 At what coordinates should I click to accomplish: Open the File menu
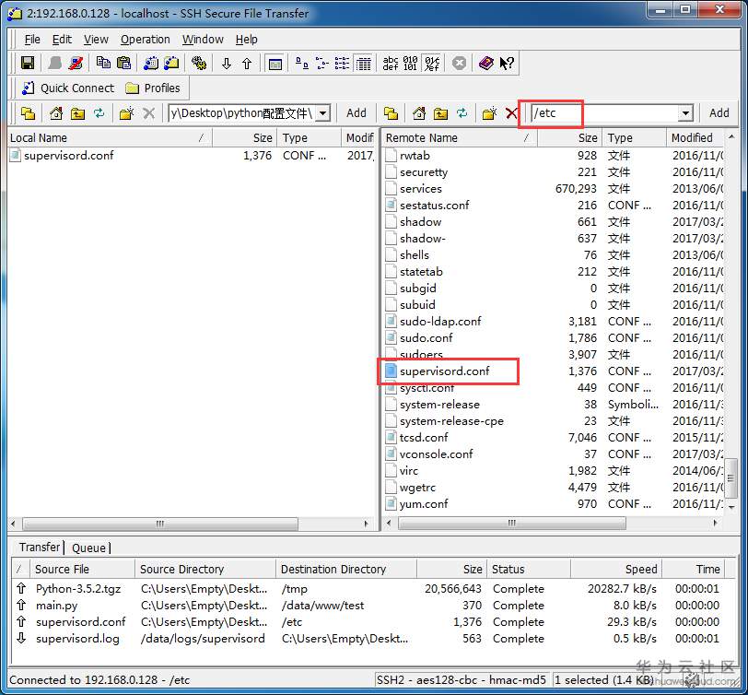tap(32, 39)
